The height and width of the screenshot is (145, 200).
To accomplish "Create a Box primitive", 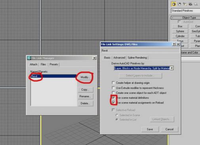I will pos(180,26).
